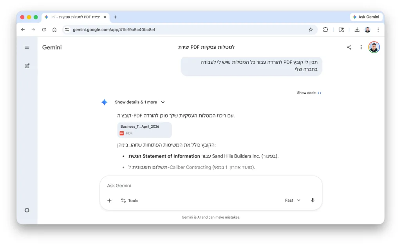Go back with the browser back arrow
Screen dimensions: 401x246
23,30
